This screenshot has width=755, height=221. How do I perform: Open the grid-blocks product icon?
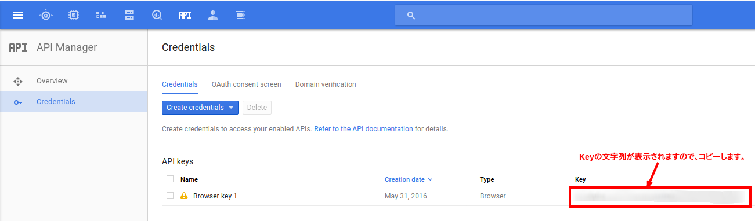click(101, 15)
